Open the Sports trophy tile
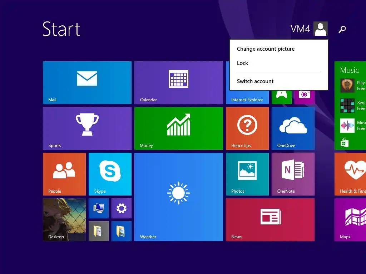This screenshot has width=366, height=274. tap(87, 128)
